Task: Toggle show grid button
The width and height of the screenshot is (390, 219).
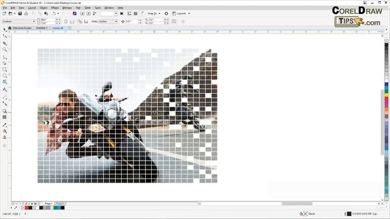Action: tap(135, 13)
